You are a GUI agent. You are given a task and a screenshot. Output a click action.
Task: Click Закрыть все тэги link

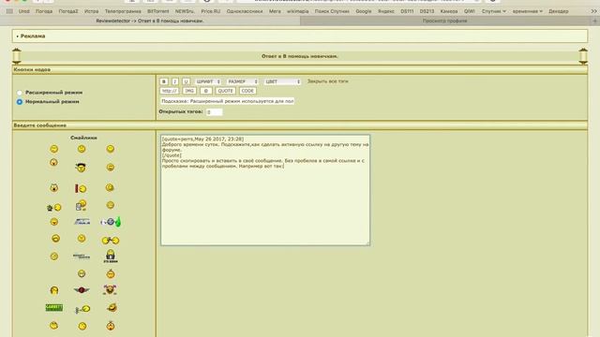click(327, 81)
